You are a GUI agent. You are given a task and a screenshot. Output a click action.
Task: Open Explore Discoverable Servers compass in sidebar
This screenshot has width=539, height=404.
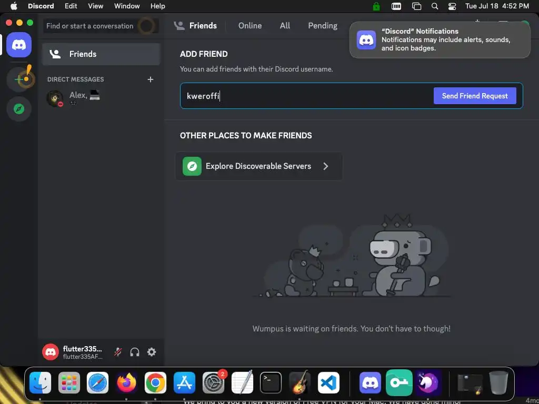19,109
